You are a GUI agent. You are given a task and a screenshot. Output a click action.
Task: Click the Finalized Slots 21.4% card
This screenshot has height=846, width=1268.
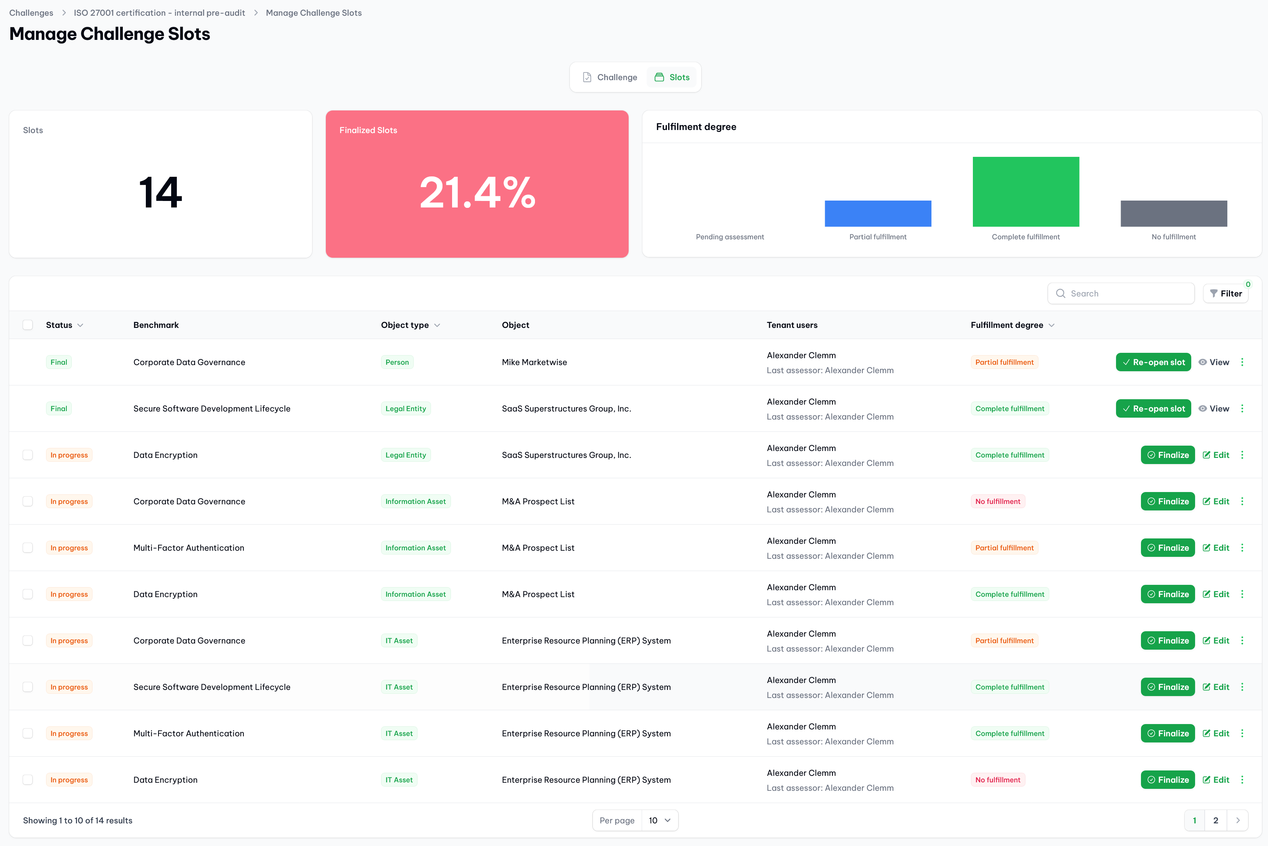tap(477, 184)
